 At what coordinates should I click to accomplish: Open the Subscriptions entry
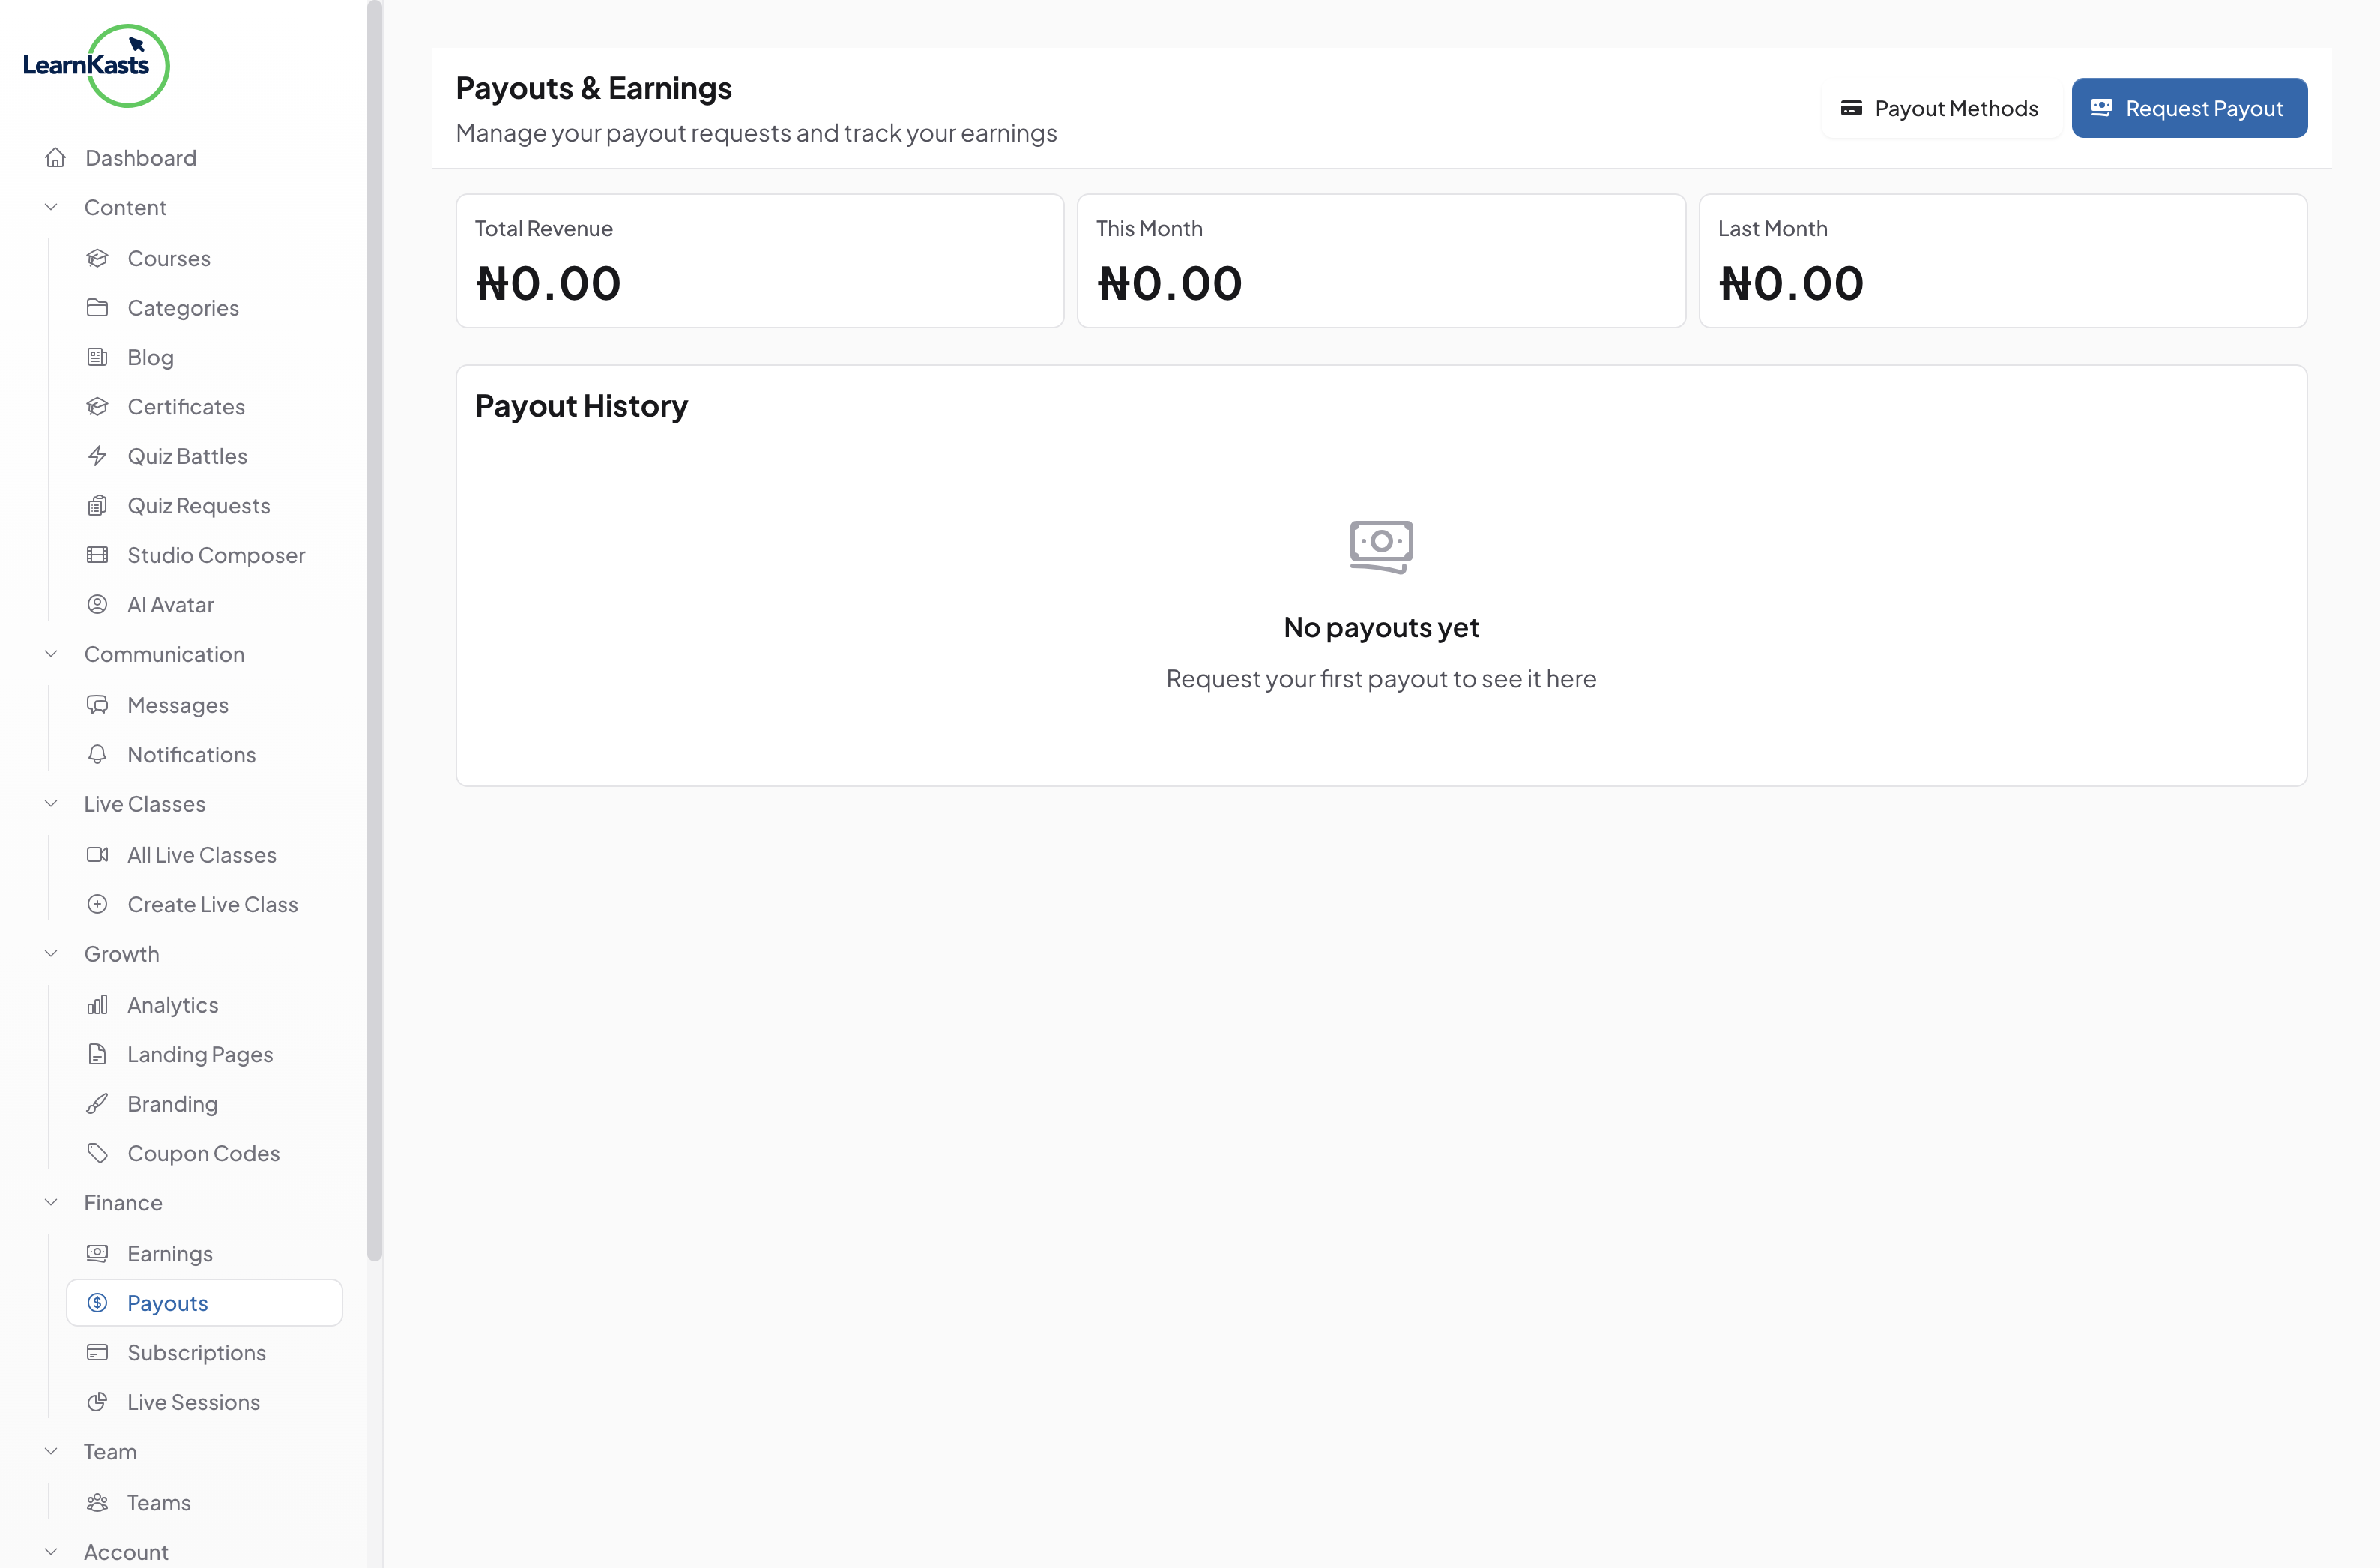coord(196,1352)
